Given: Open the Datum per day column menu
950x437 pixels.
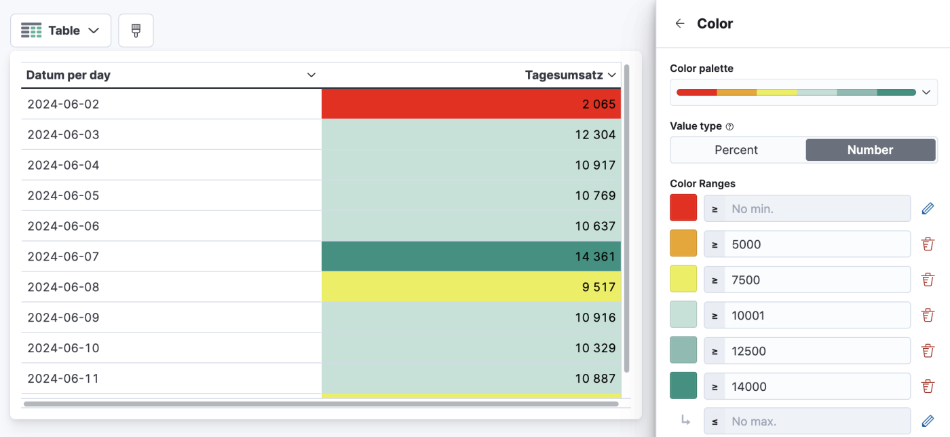Looking at the screenshot, I should click(311, 75).
